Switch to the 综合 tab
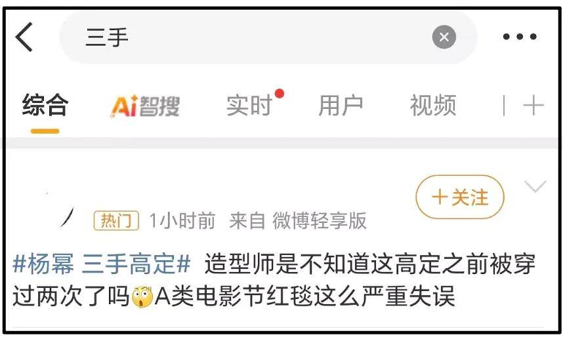The width and height of the screenshot is (563, 337). [x=45, y=105]
